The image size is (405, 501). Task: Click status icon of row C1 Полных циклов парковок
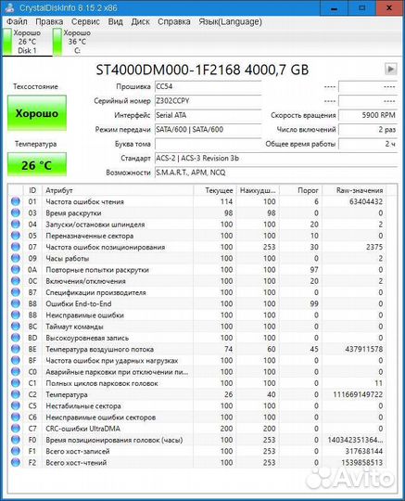click(16, 383)
